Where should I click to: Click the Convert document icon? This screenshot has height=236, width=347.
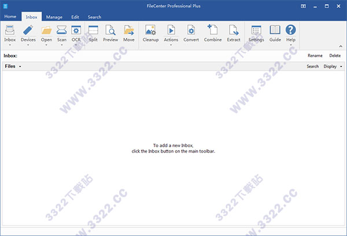click(191, 30)
